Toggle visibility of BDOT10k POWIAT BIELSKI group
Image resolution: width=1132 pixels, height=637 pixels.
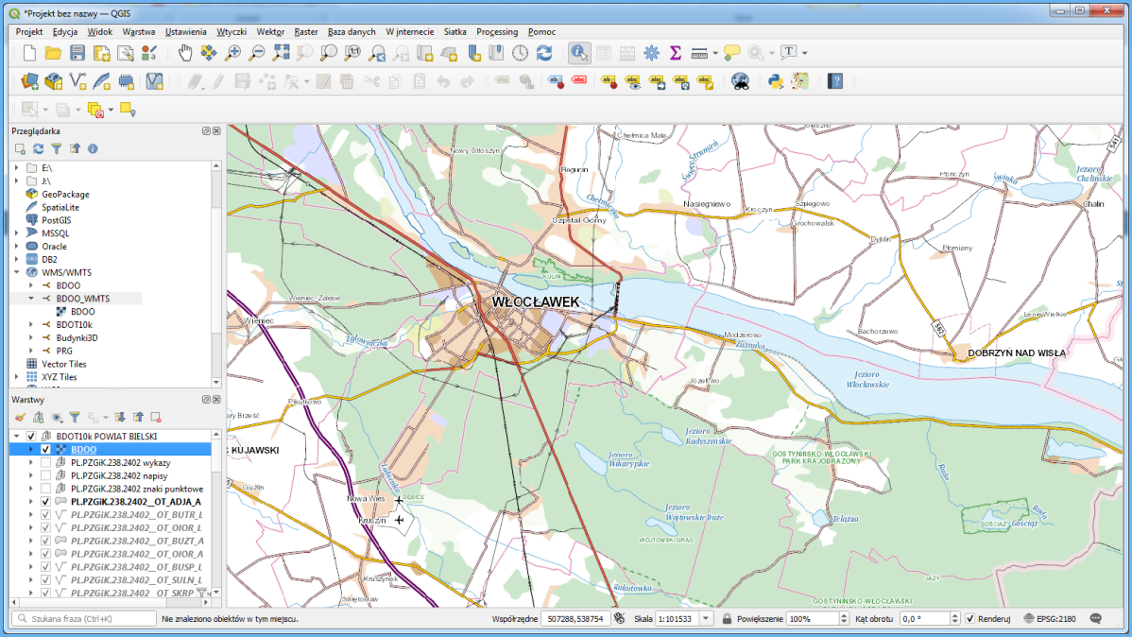[x=31, y=437]
